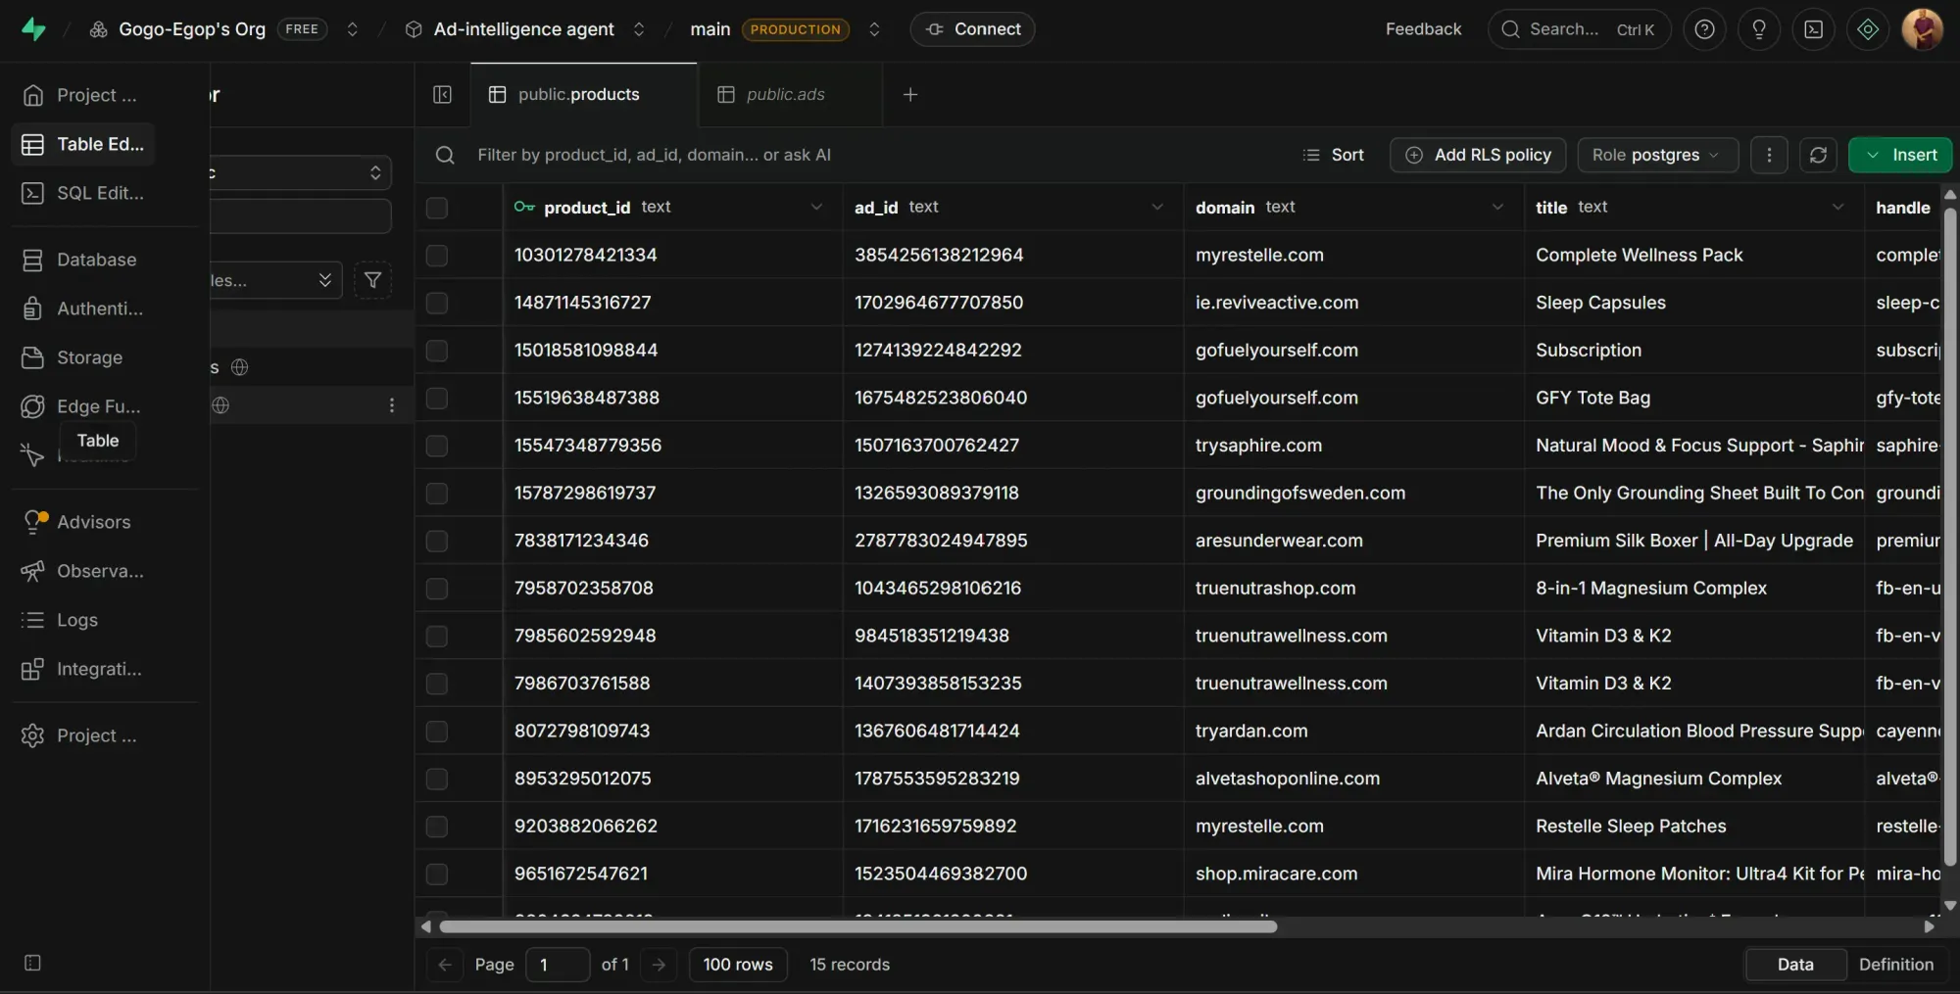Collapse the side panel toggle icon
This screenshot has height=994, width=1960.
point(442,94)
